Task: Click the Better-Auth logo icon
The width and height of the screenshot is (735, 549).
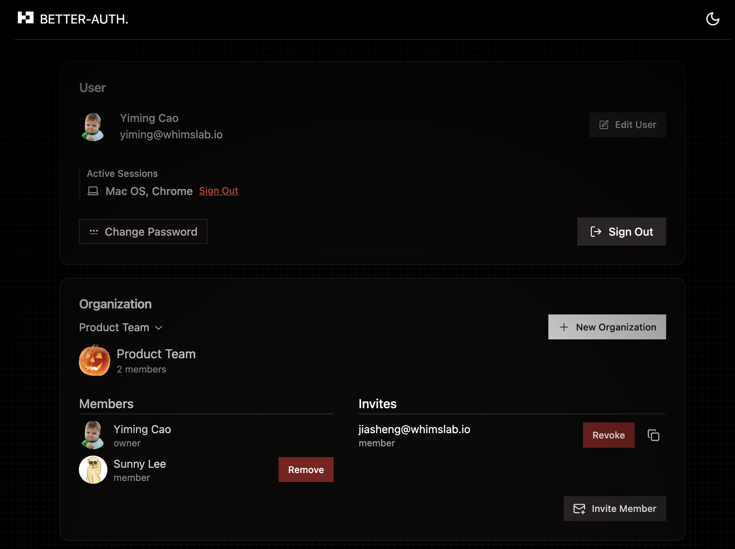Action: pos(26,17)
